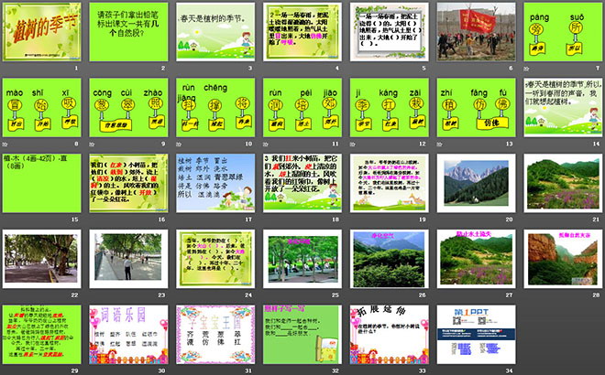
Task: Select slide 15 green slide '植-木'
Action: pos(41,183)
